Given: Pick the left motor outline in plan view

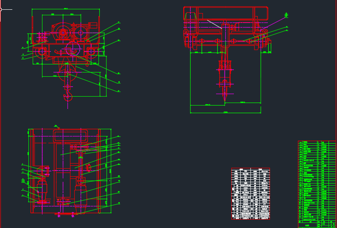Looking at the screenshot, I should coord(42,191).
